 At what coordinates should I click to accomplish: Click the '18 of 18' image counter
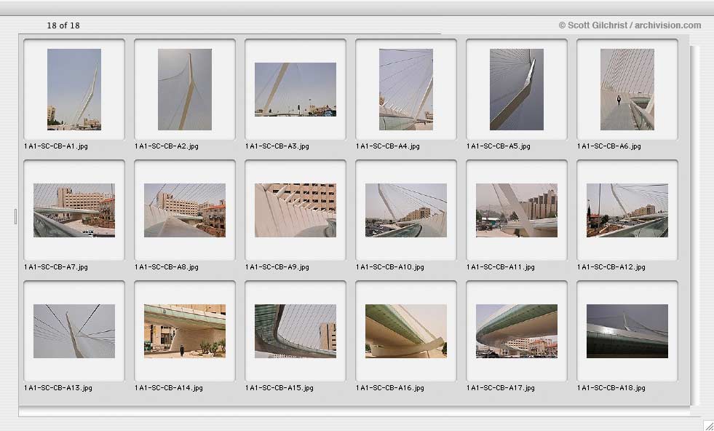pyautogui.click(x=63, y=25)
